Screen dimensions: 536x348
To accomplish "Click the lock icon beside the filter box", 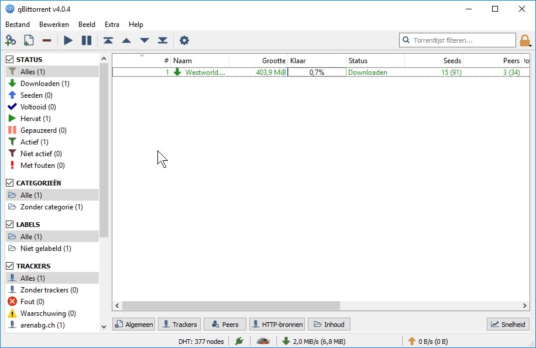I will [525, 40].
